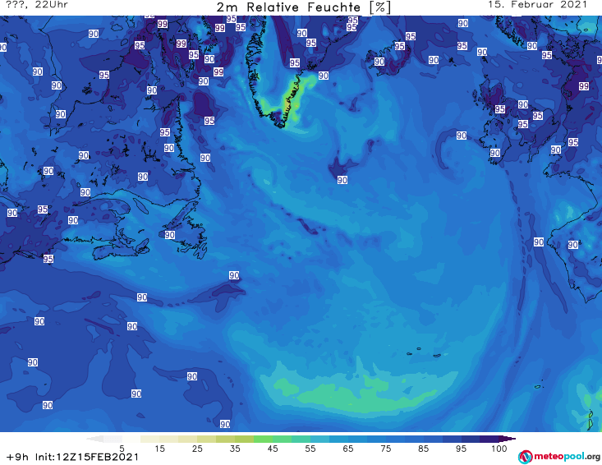602x465 pixels.
Task: Click the '???, 22Uhr' time label
Action: click(37, 5)
